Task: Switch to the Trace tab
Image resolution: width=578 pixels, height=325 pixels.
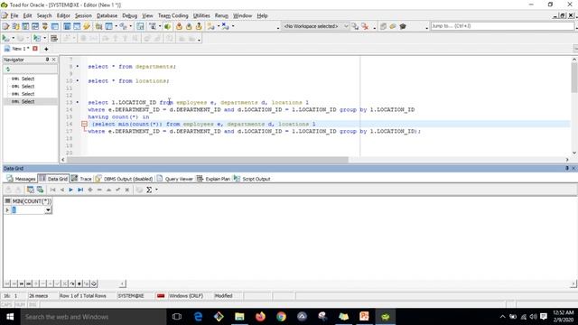Action: (81, 179)
